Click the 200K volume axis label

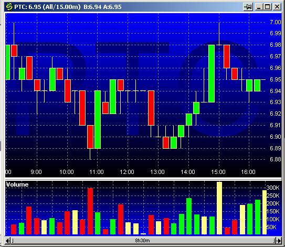coord(273,203)
